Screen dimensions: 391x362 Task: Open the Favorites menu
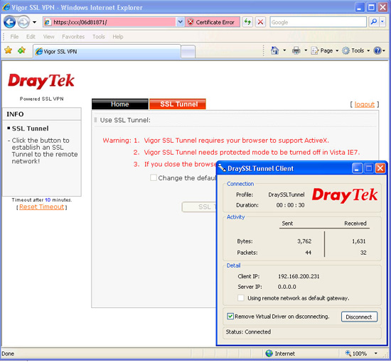click(73, 37)
